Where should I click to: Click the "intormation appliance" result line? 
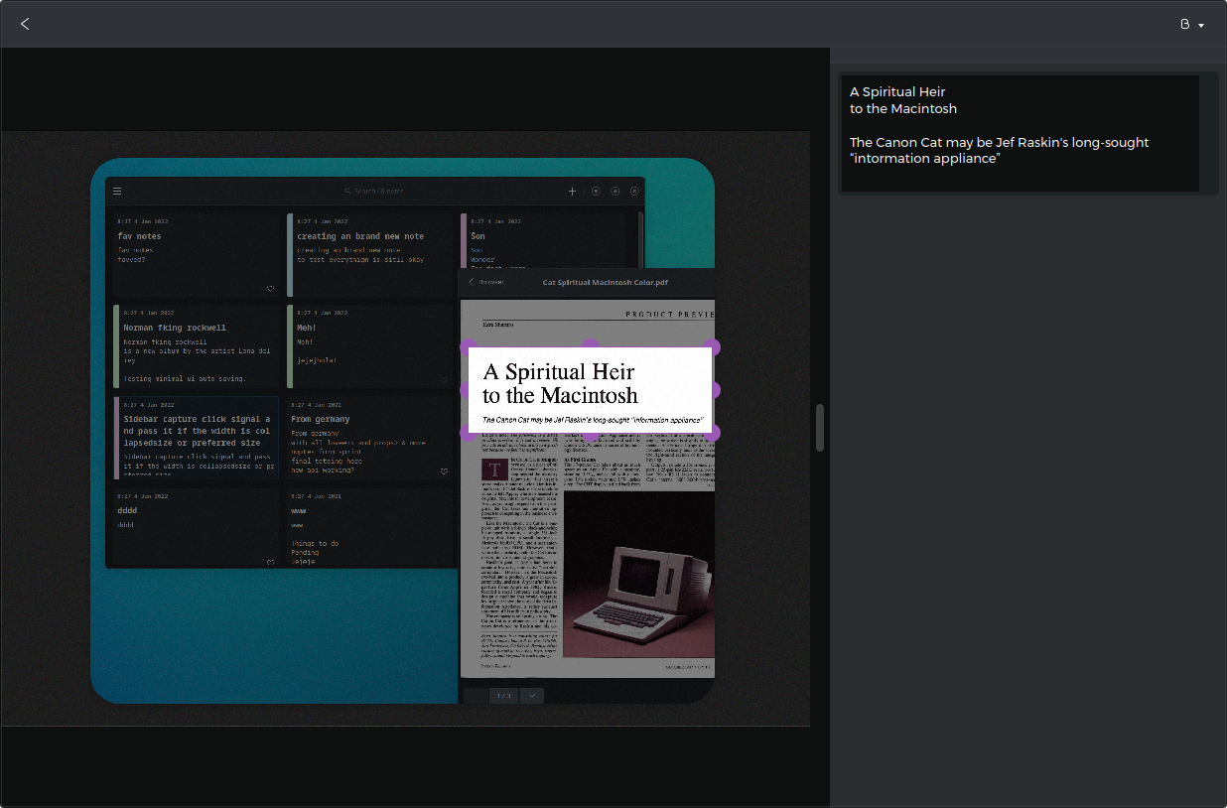[924, 159]
